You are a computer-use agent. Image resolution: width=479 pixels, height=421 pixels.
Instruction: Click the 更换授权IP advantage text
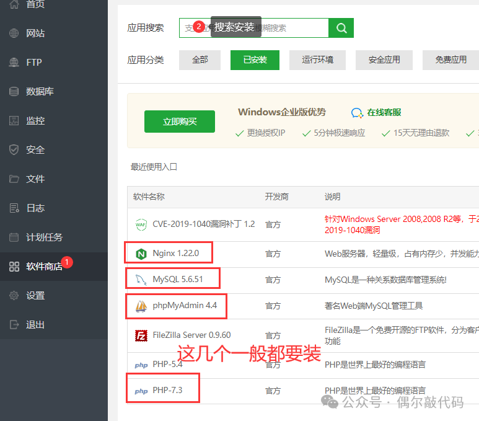point(266,133)
